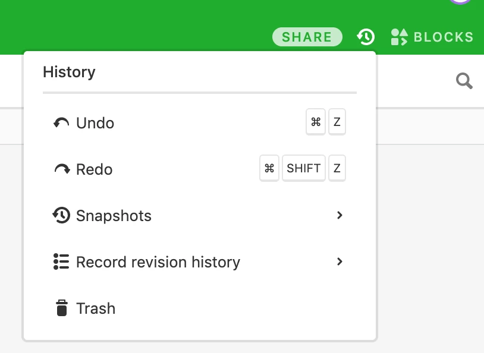Select the Undo menu entry
This screenshot has width=484, height=353.
click(200, 123)
